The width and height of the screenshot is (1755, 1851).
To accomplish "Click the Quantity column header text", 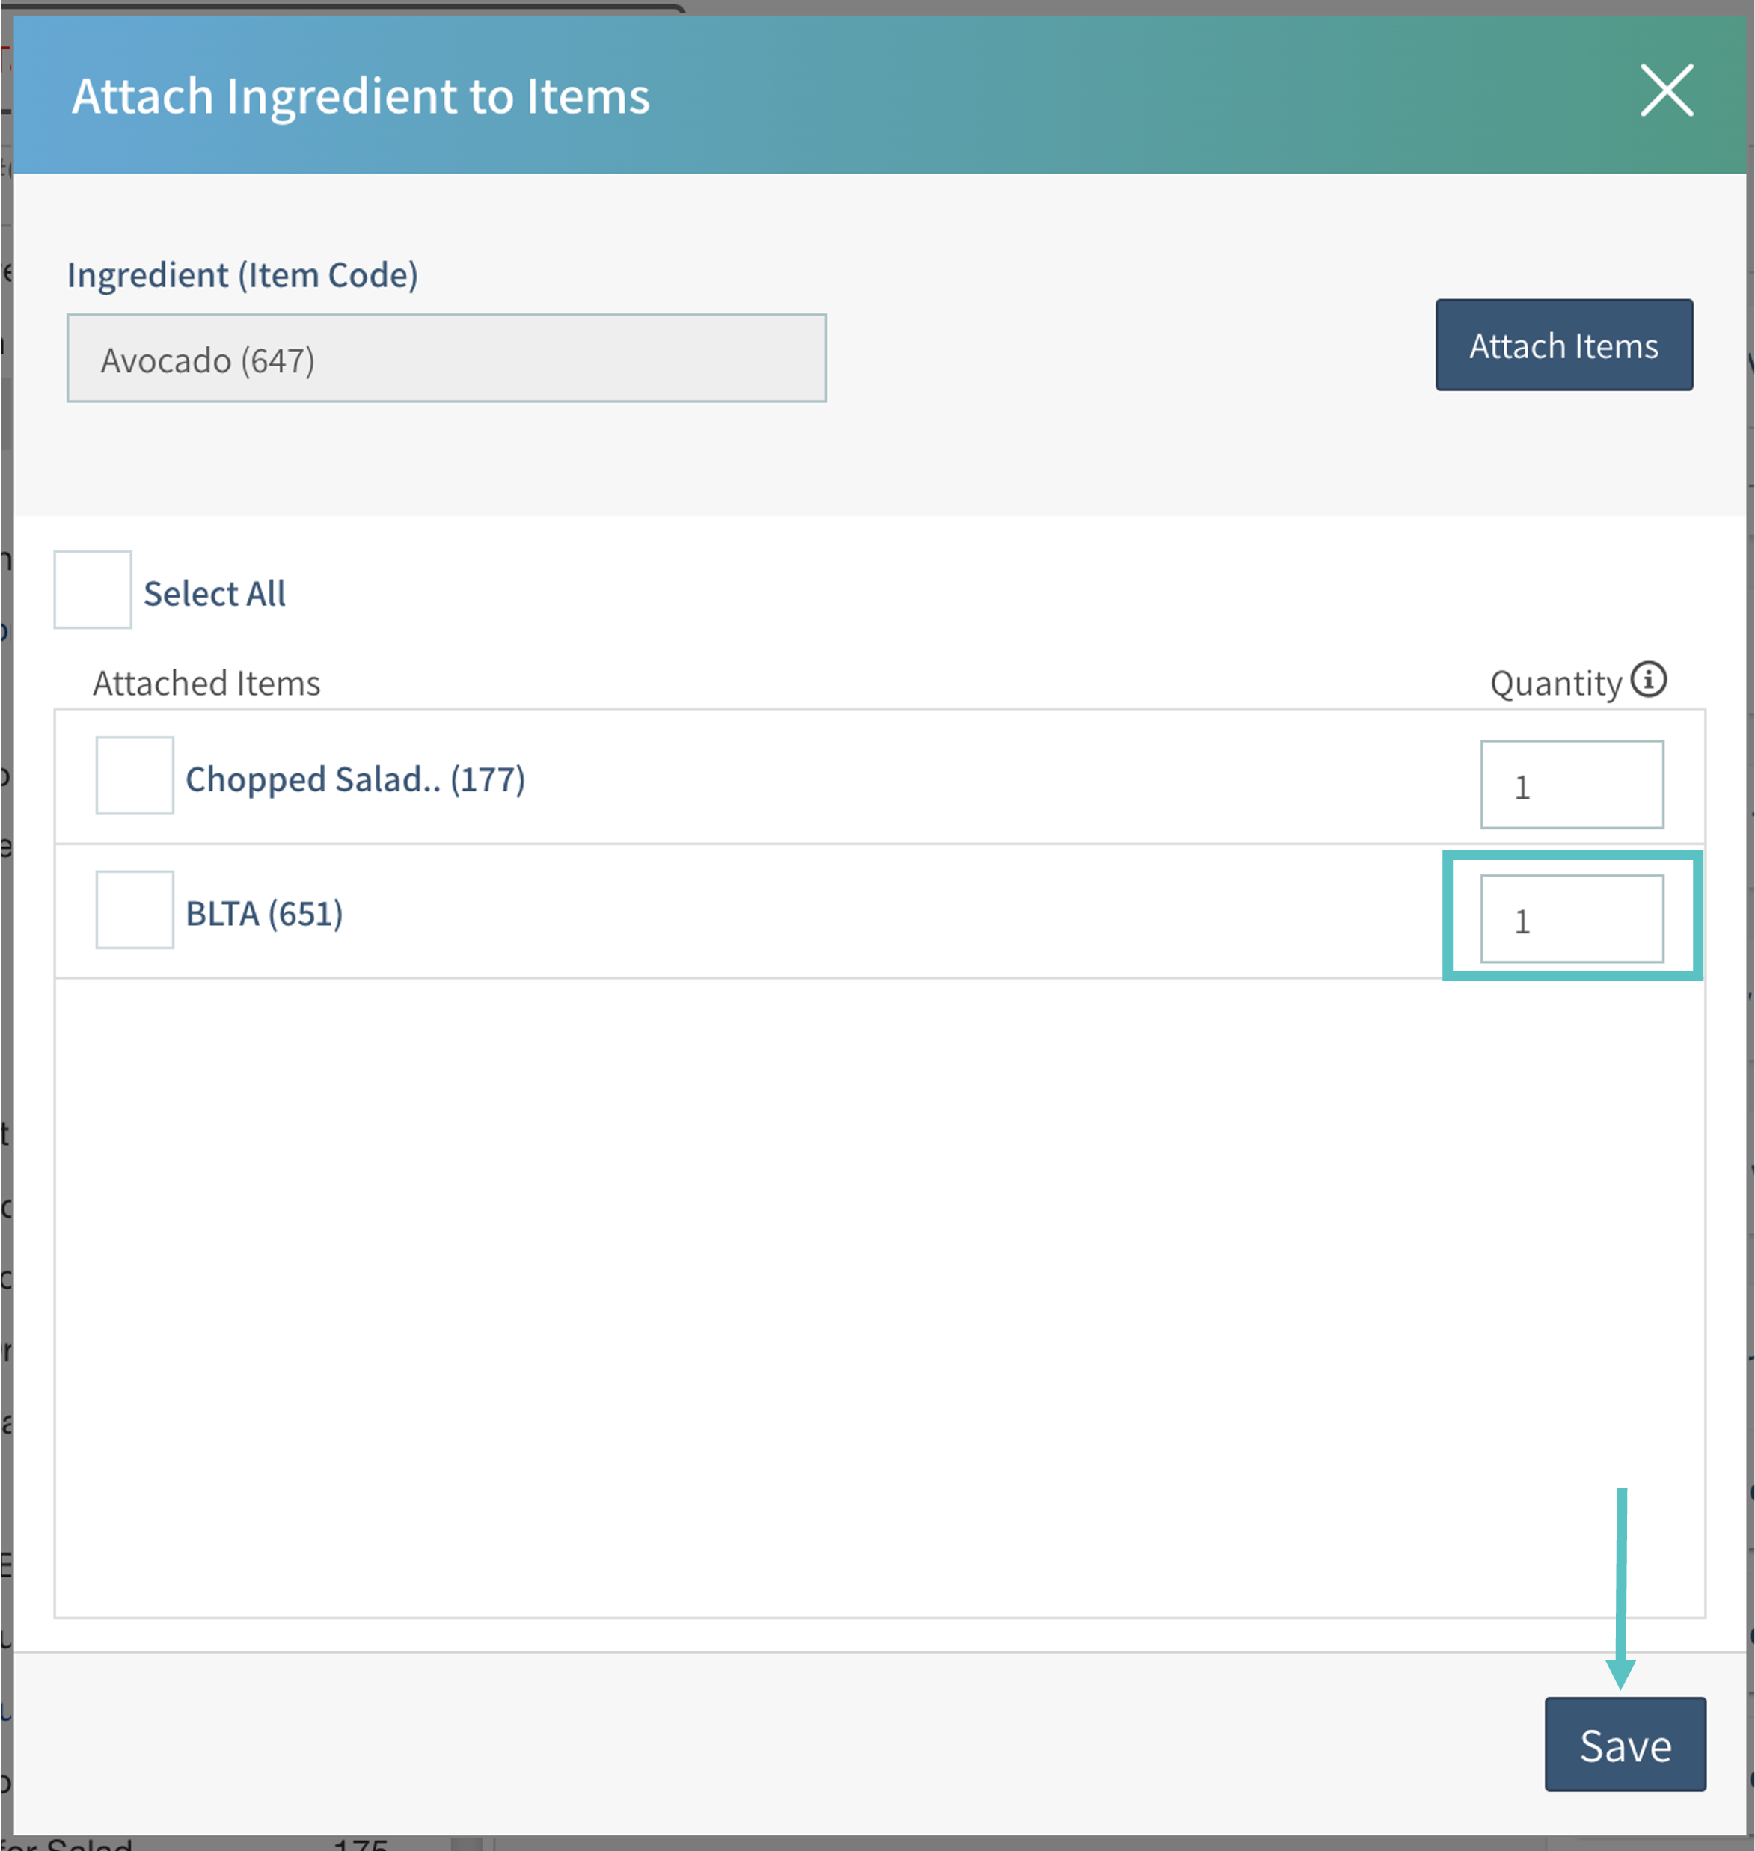I will pyautogui.click(x=1555, y=684).
